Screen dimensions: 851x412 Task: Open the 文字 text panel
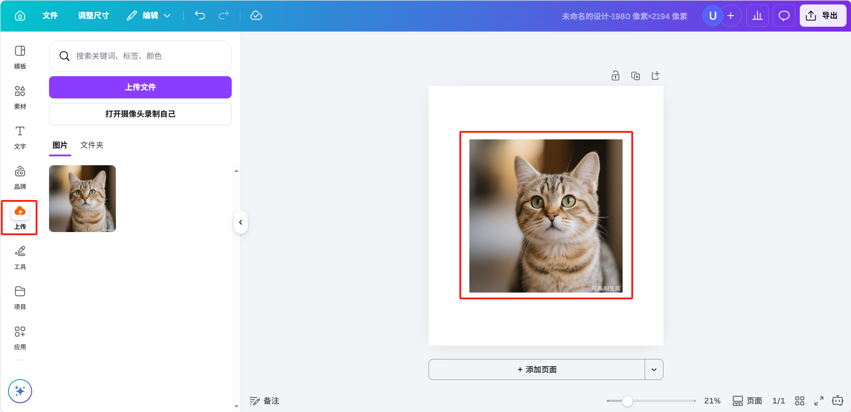(x=20, y=137)
